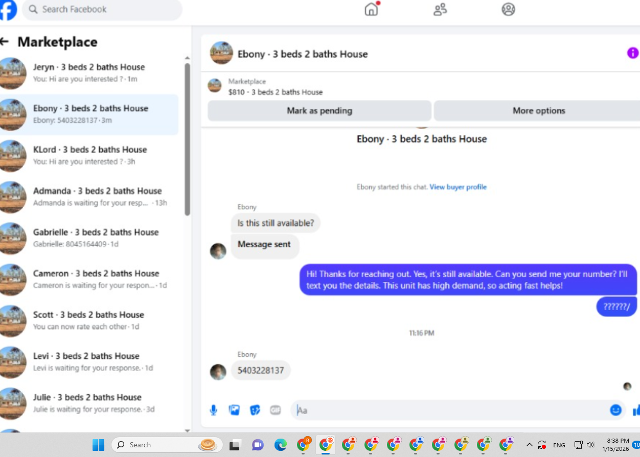Screen dimensions: 640x457
Task: Open the Groups icon in top bar
Action: click(x=508, y=9)
